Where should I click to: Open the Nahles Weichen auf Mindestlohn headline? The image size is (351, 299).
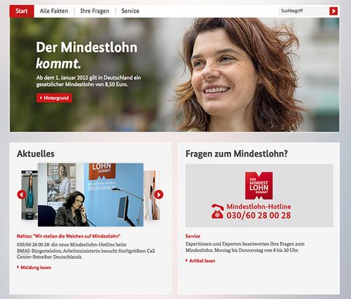pyautogui.click(x=69, y=236)
